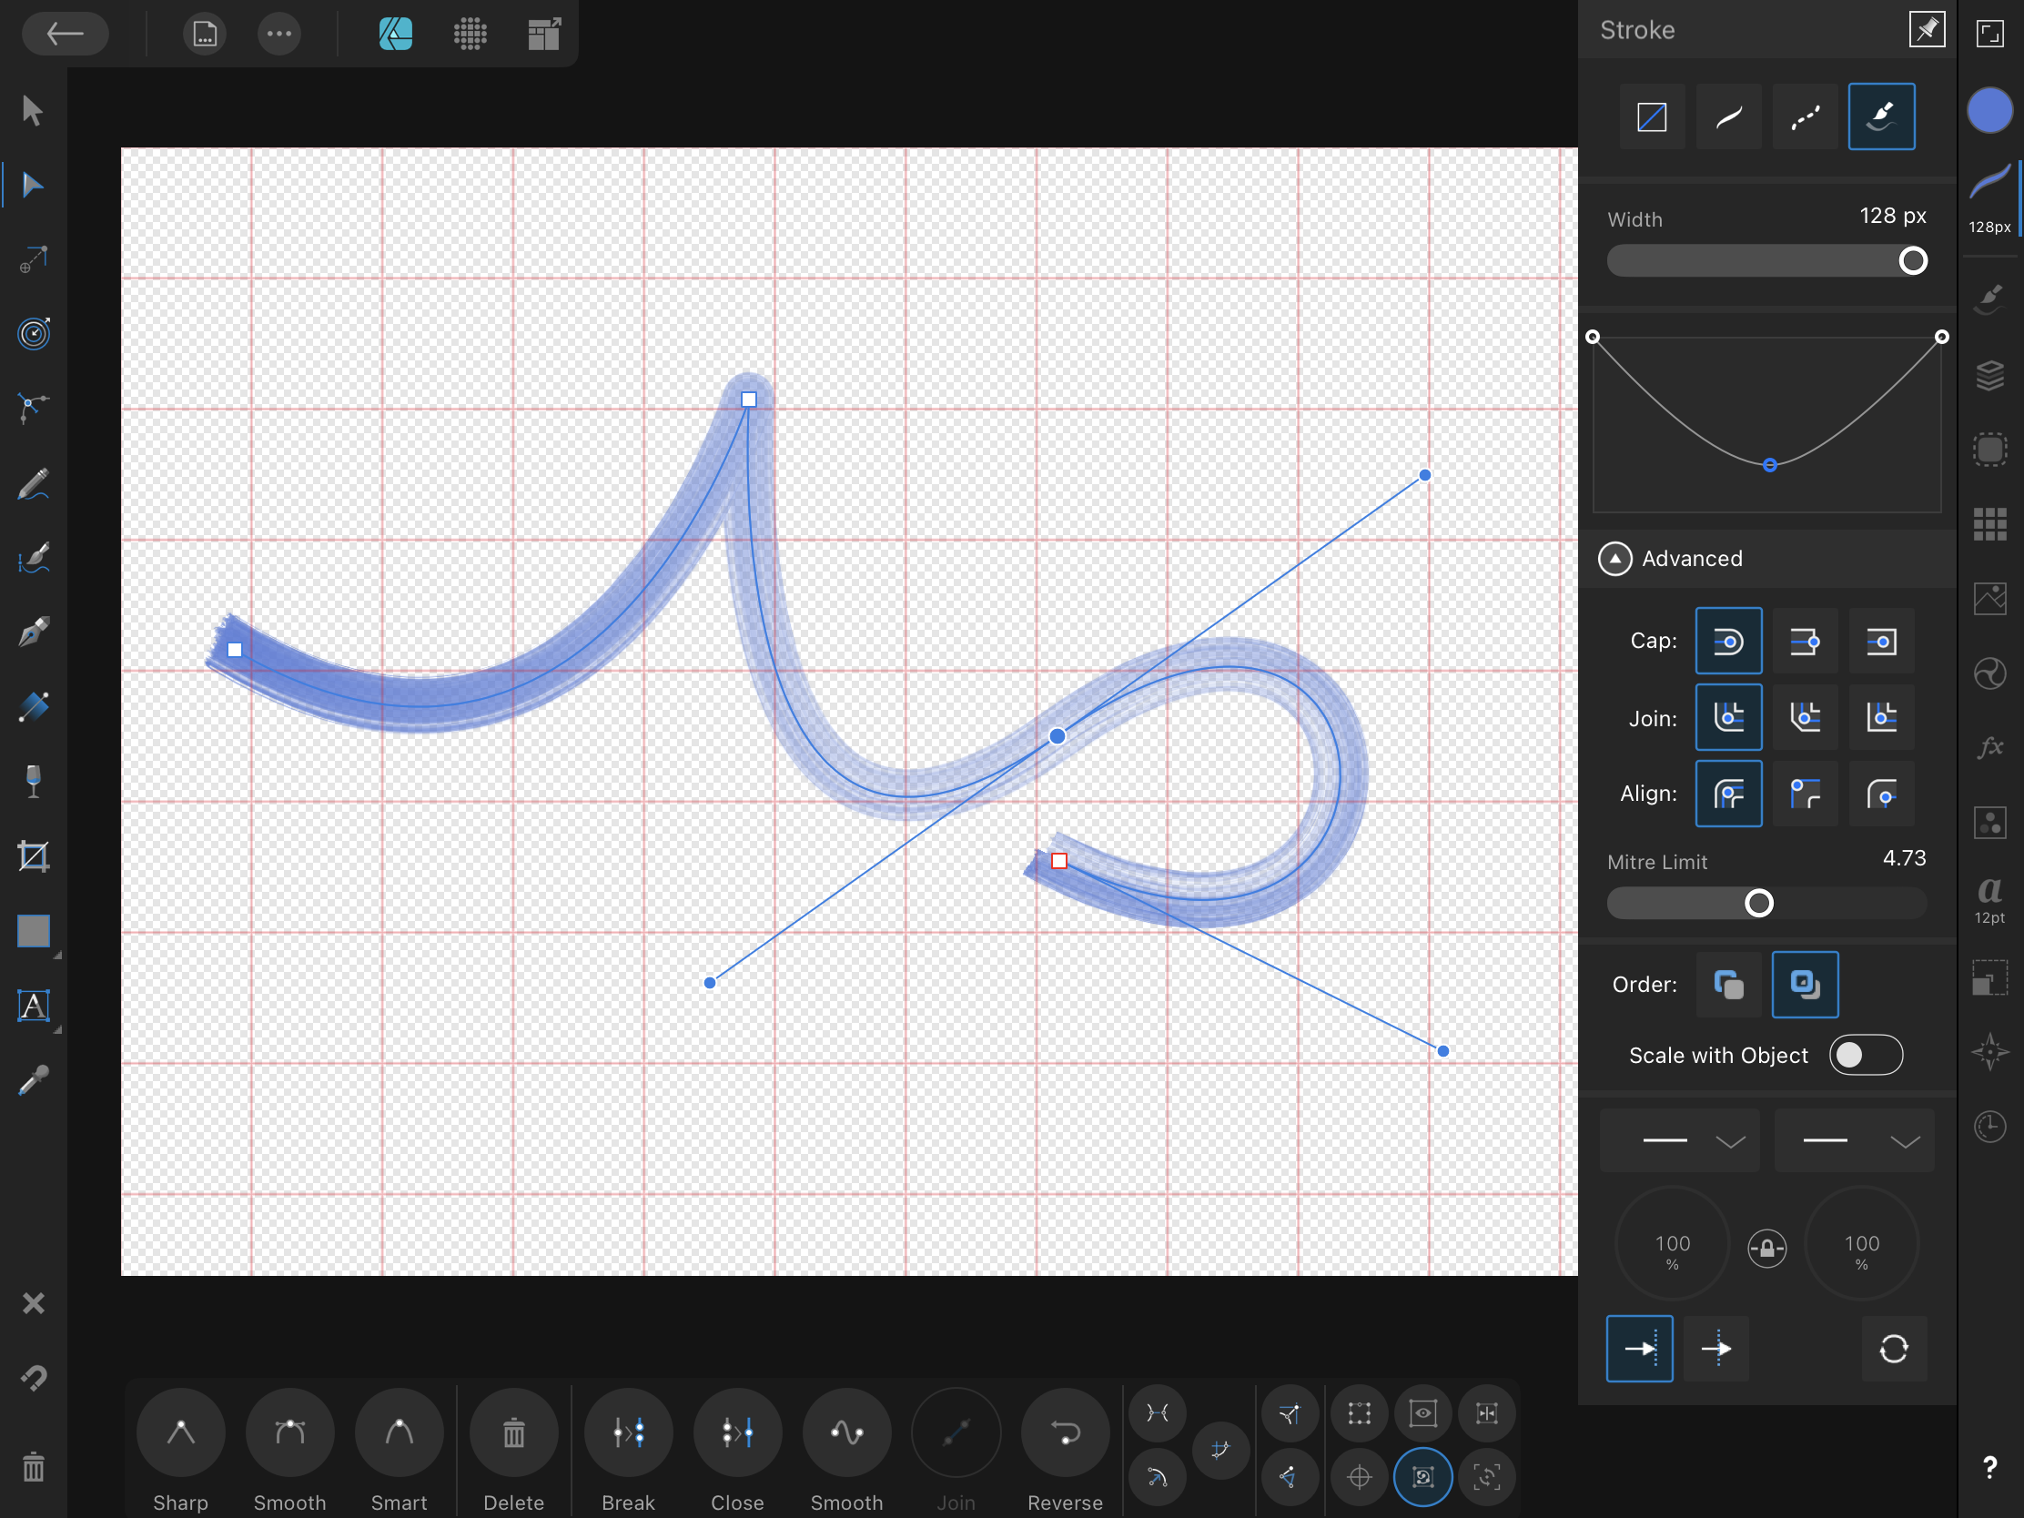Viewport: 2024px width, 1518px height.
Task: Select the Node tool
Action: 33,186
